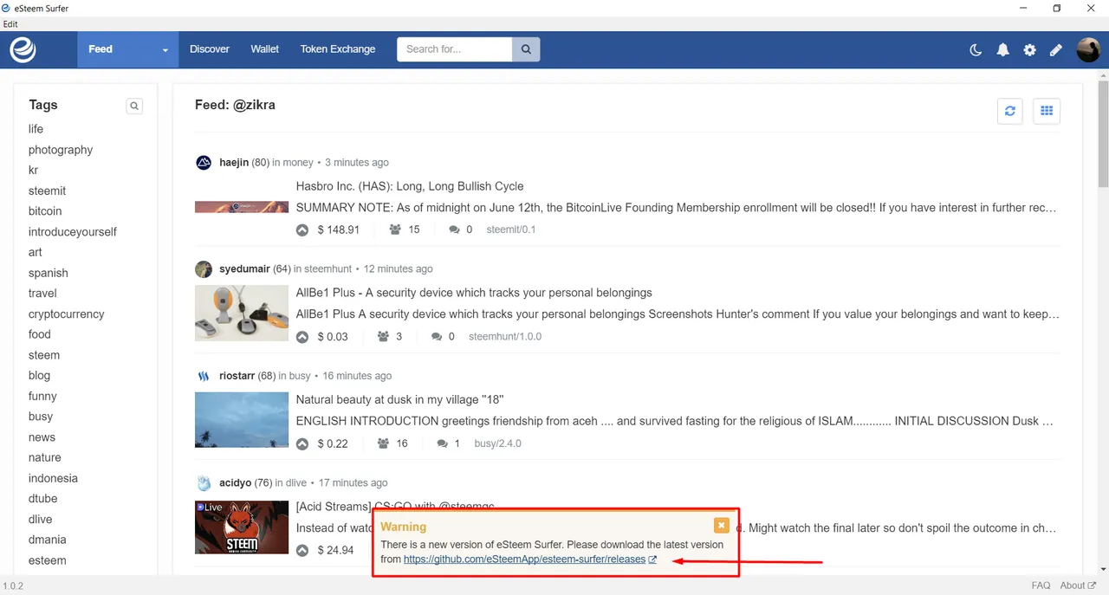Open the steemhunt category link
This screenshot has height=595, width=1109.
pyautogui.click(x=329, y=268)
